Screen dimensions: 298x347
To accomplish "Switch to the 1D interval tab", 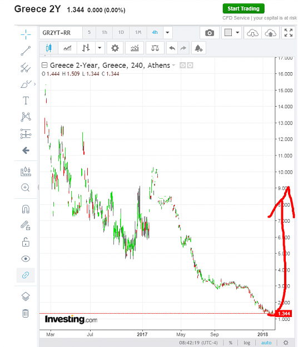I will (121, 33).
